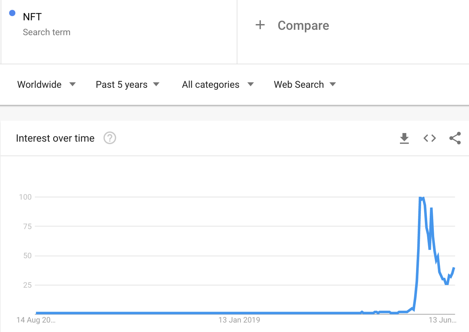Expand the Worldwide region dropdown
The image size is (469, 332).
(x=47, y=84)
